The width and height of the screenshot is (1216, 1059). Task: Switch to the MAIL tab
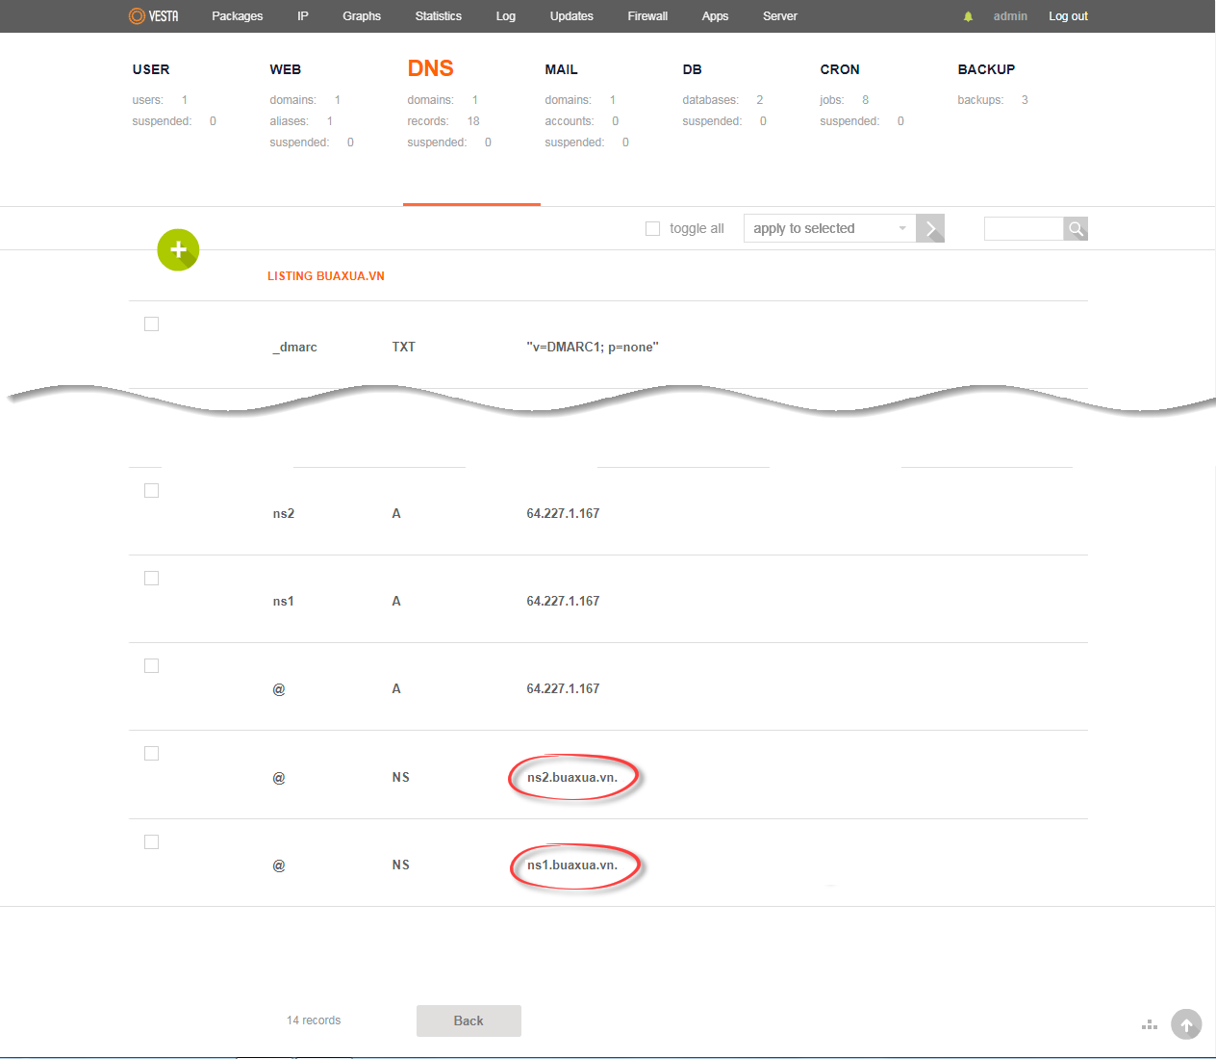[x=562, y=69]
